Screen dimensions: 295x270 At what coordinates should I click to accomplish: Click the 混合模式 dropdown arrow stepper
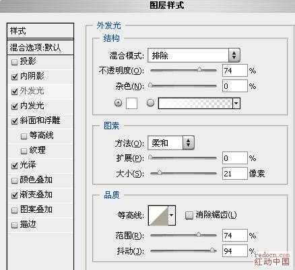pyautogui.click(x=234, y=55)
